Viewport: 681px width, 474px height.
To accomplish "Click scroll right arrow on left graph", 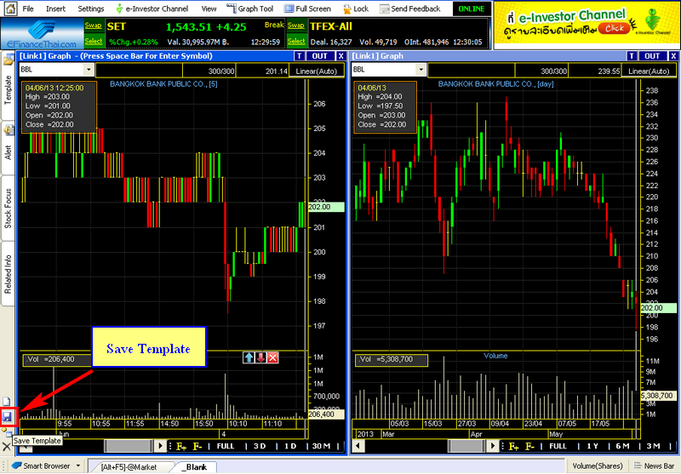I will (160, 446).
